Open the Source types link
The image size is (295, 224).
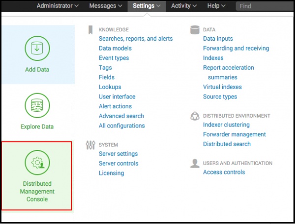(220, 97)
